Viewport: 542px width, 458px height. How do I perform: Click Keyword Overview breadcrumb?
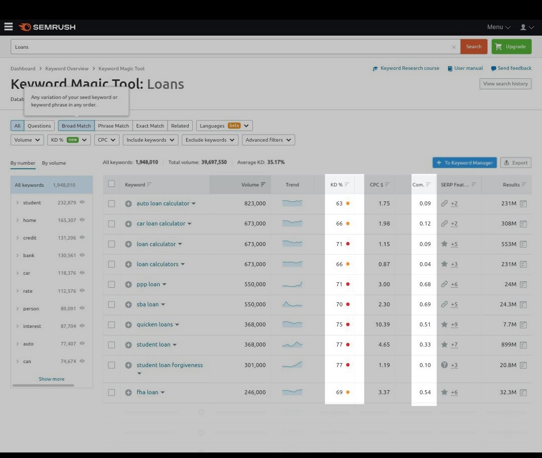coord(67,68)
